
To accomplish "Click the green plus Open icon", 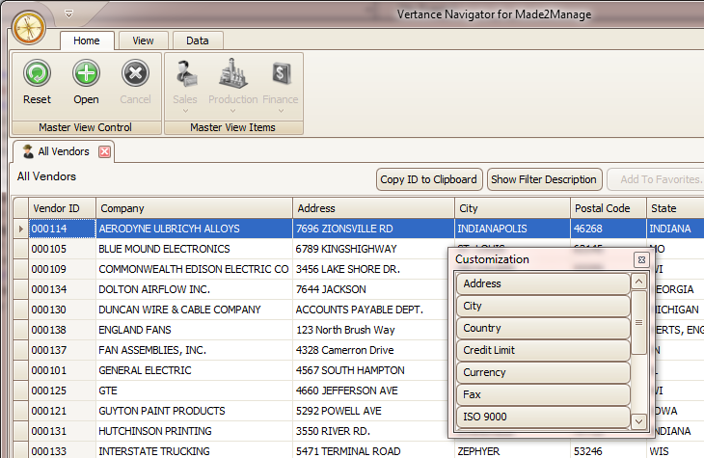I will click(x=86, y=73).
